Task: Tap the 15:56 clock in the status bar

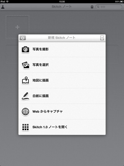Action: coord(62,2)
